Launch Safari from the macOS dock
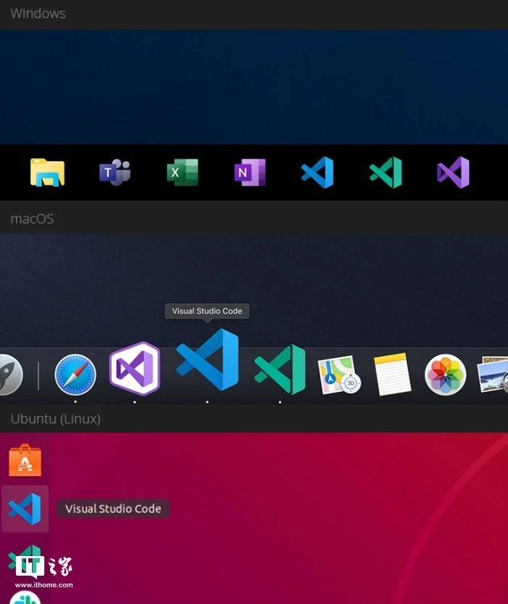 [x=75, y=375]
